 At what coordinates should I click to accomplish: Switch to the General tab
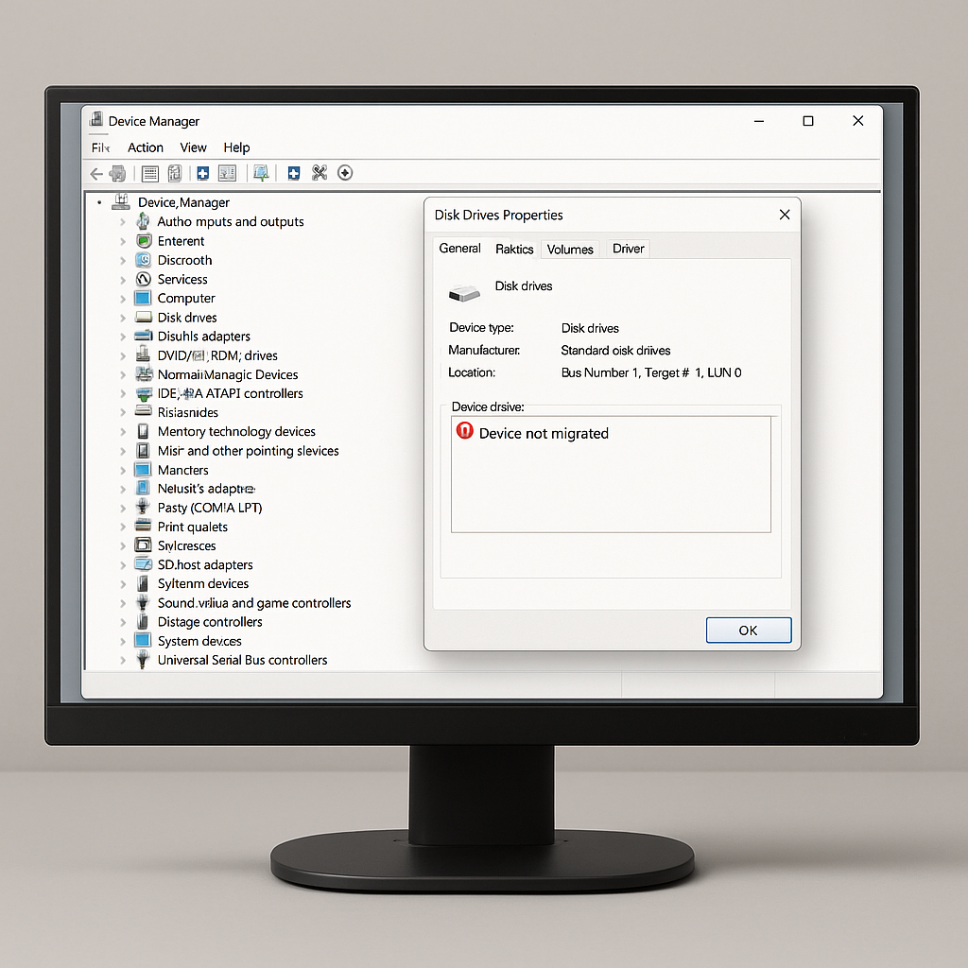[459, 249]
